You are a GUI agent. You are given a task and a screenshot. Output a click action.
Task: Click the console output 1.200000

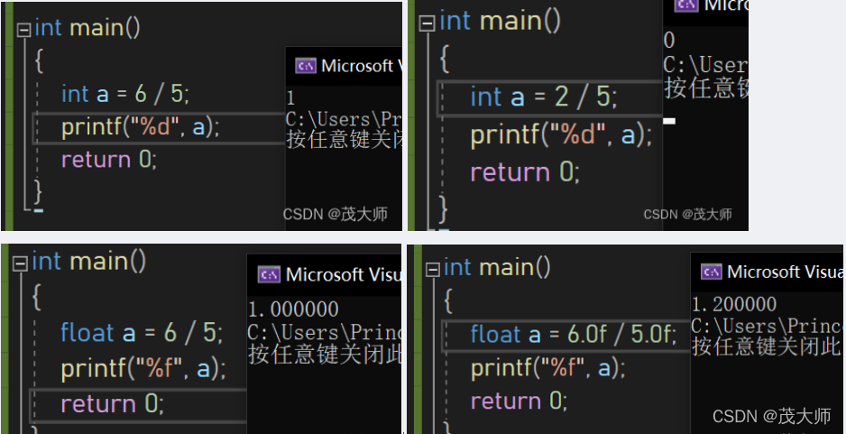tap(734, 304)
